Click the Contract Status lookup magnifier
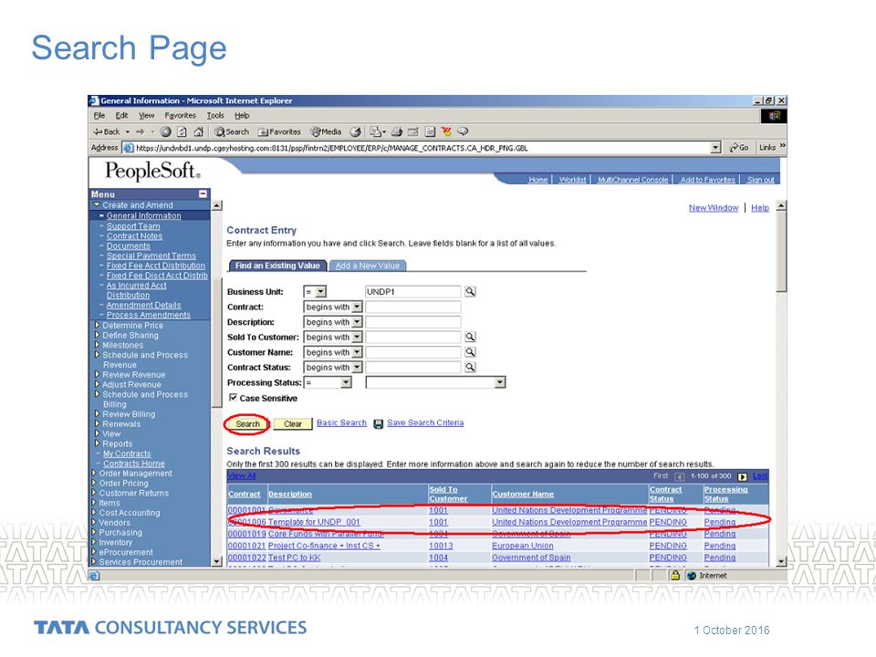 click(471, 367)
